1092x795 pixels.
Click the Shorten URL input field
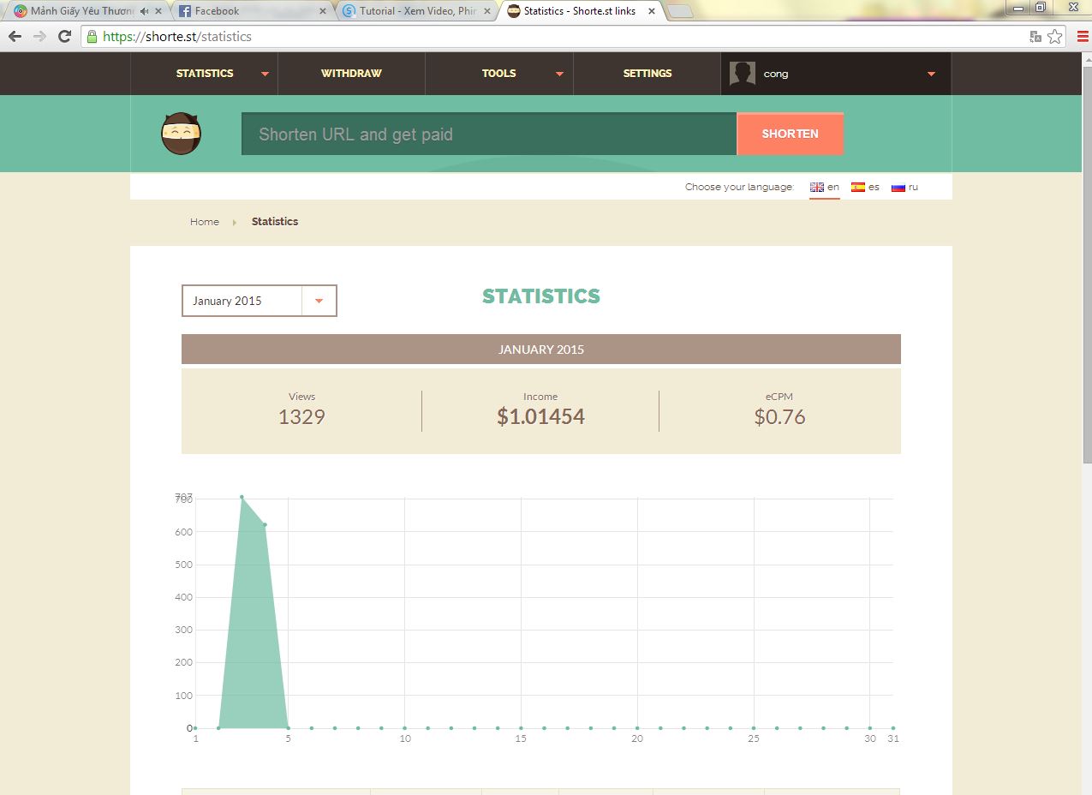489,134
